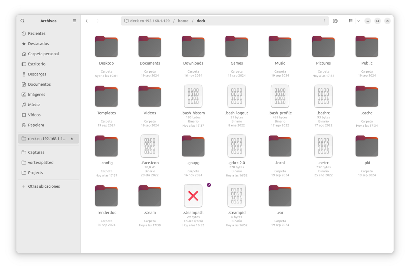Viewport: 410px width, 271px height.
Task: Select the broken .steampath link file
Action: [x=193, y=196]
